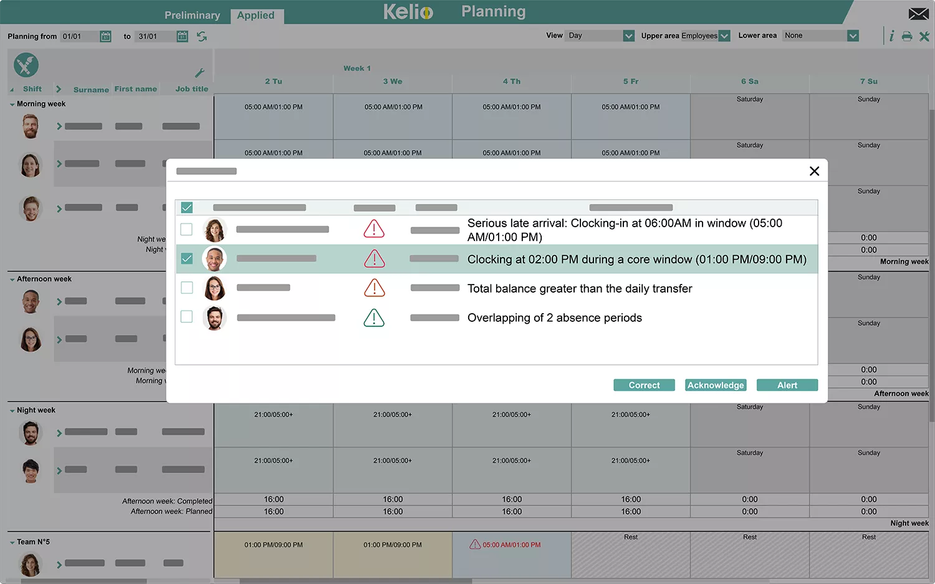Open the envelope icon at top right
935x584 pixels.
pyautogui.click(x=918, y=12)
